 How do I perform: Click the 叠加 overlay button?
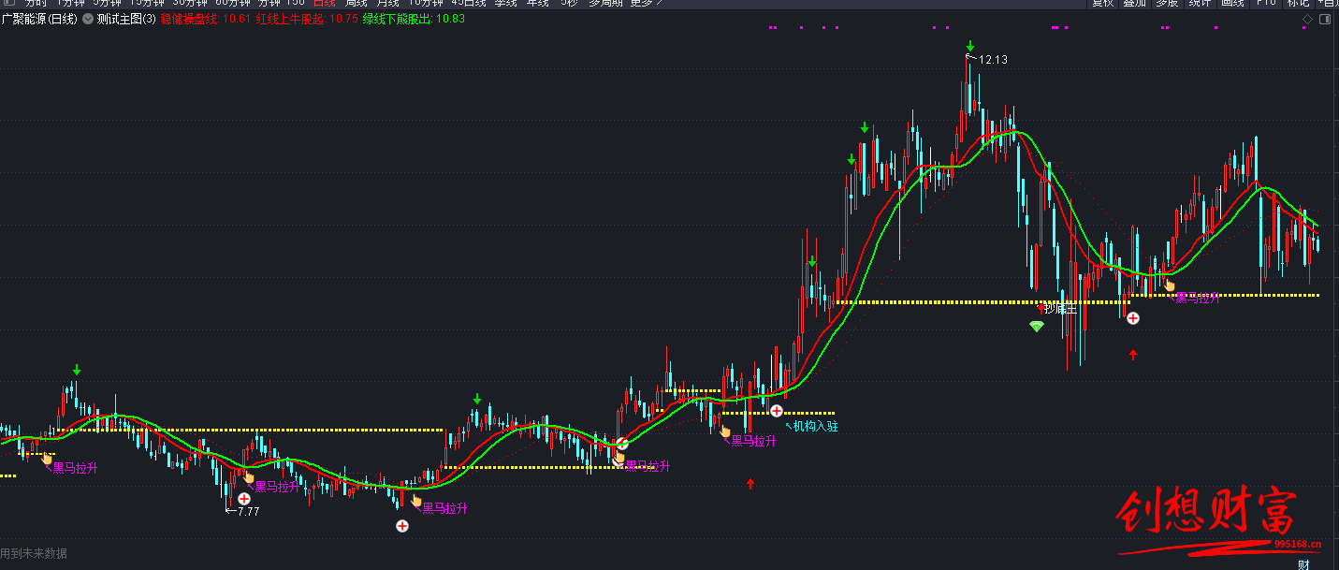[x=1135, y=4]
